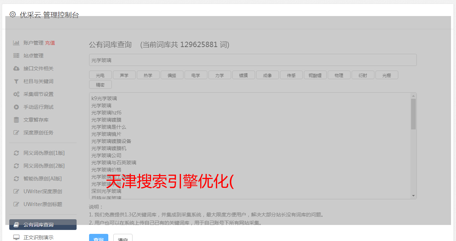Screen dimensions: 456x241
Task: Click the keyword search input field
Action: pos(253,60)
